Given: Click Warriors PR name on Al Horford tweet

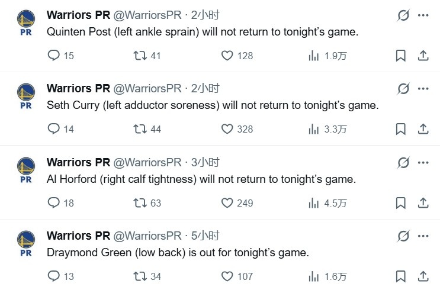Looking at the screenshot, I should (78, 162).
